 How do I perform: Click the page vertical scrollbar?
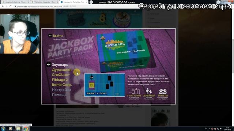(233, 67)
